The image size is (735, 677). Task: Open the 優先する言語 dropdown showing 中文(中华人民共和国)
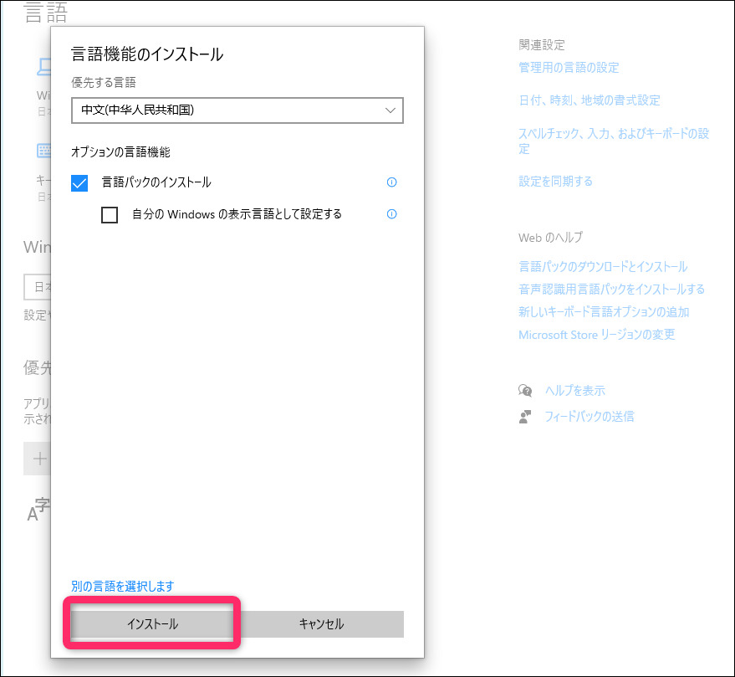pos(237,110)
